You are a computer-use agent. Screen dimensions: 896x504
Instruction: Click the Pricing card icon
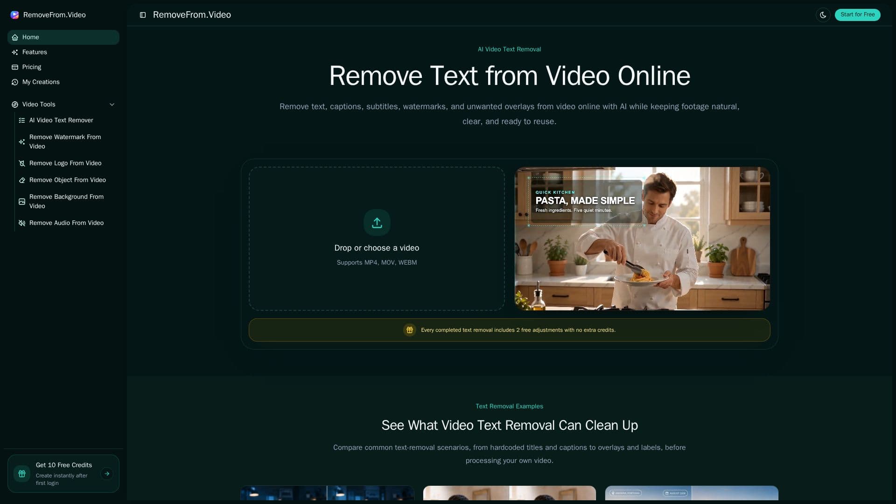(x=15, y=67)
